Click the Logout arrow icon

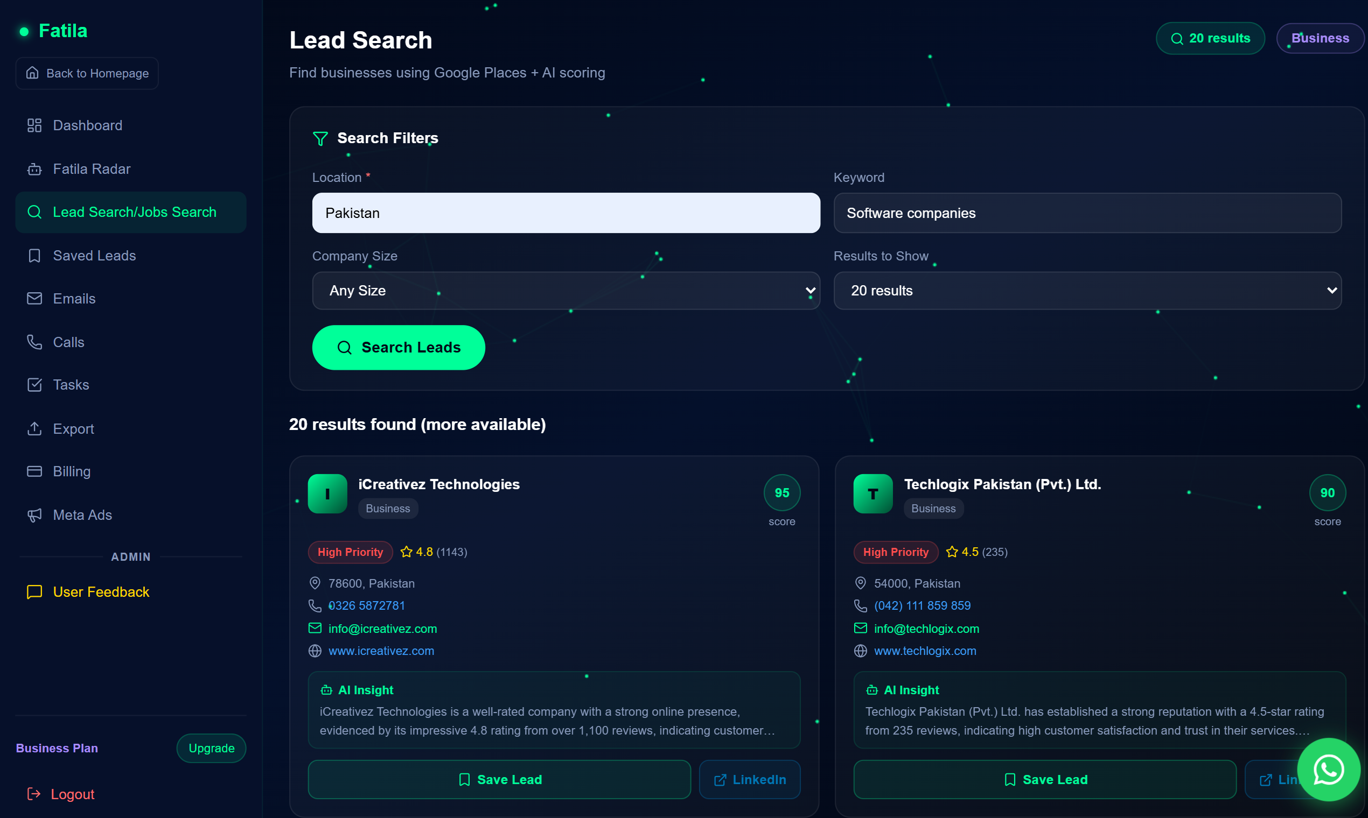(x=34, y=794)
